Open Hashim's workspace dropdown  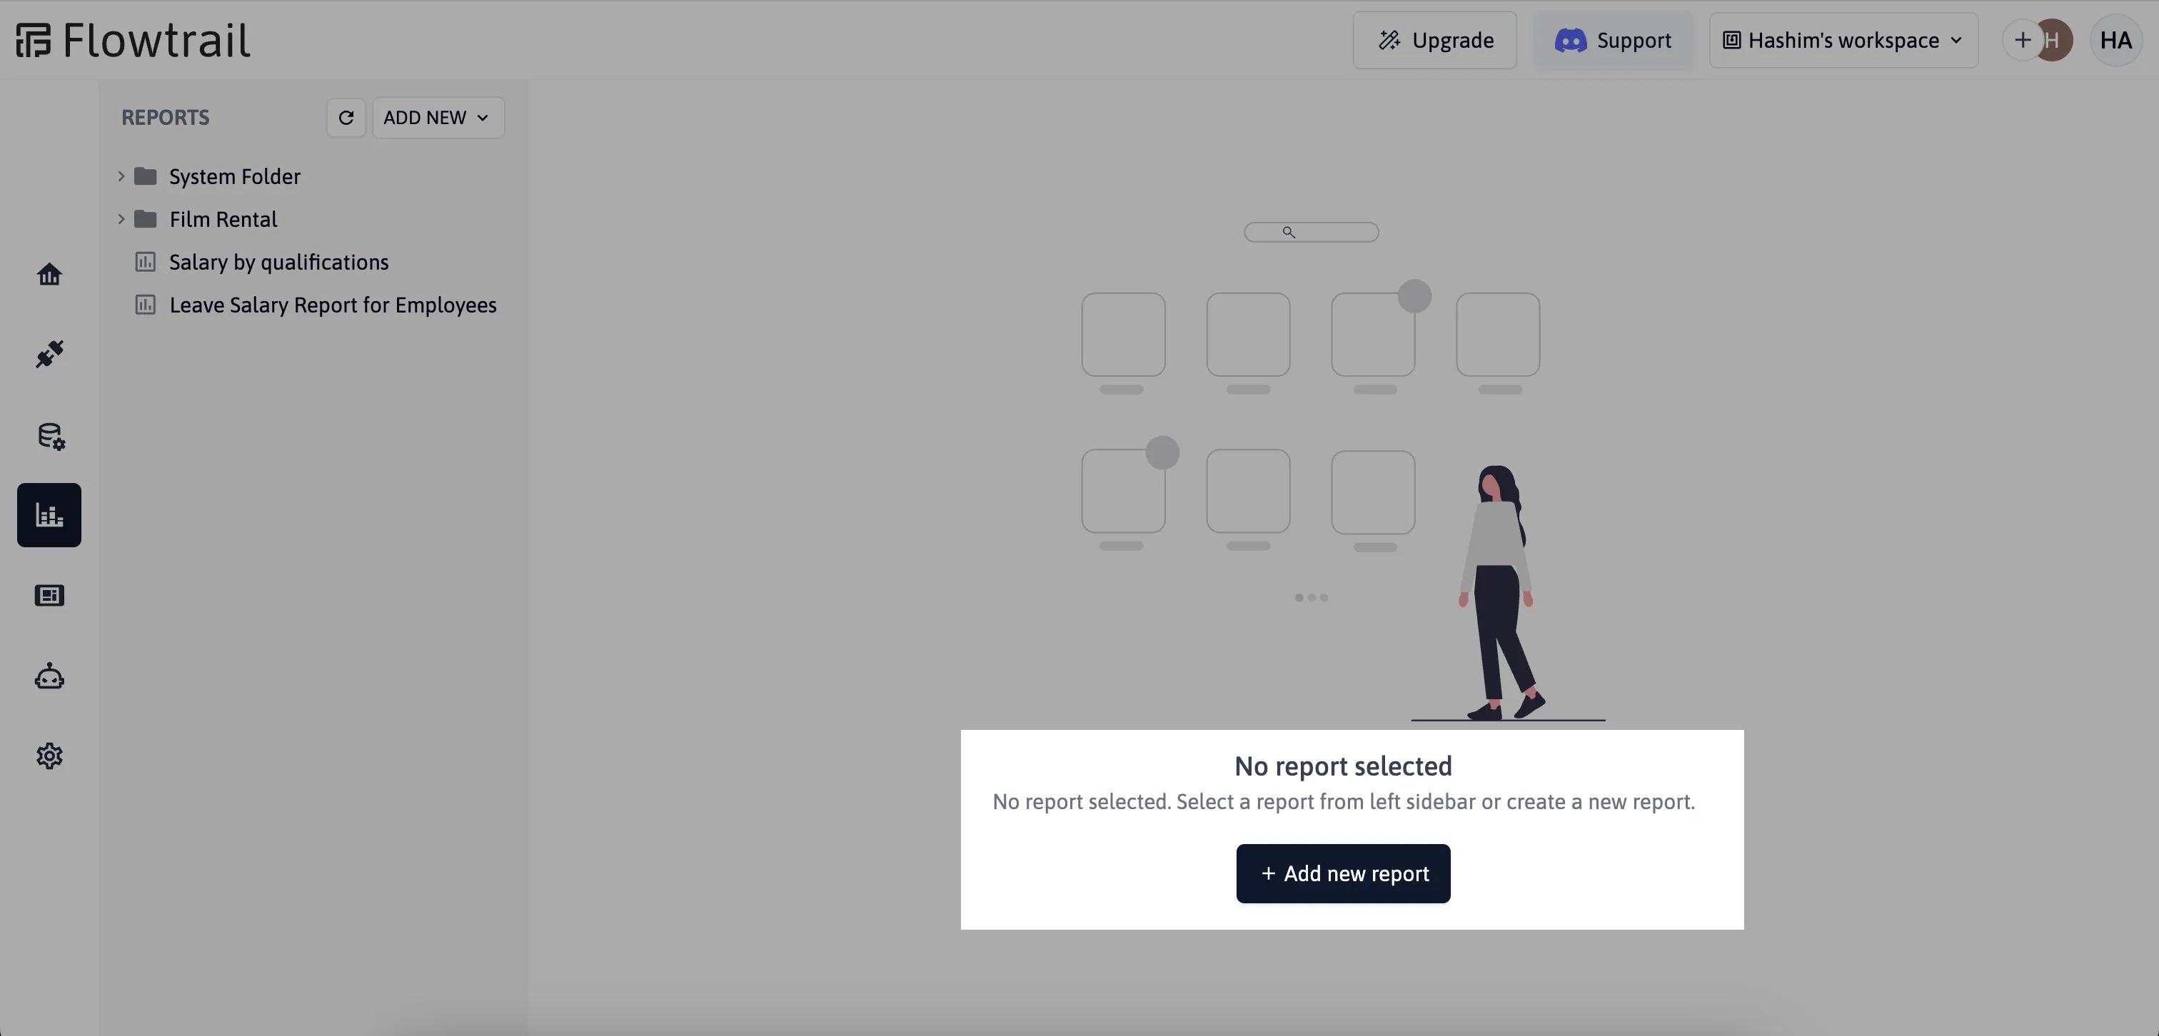point(1843,40)
